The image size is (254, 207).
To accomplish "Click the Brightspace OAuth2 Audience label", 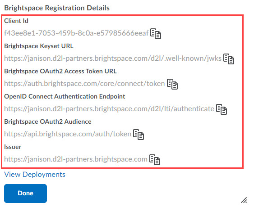I will [x=48, y=121].
